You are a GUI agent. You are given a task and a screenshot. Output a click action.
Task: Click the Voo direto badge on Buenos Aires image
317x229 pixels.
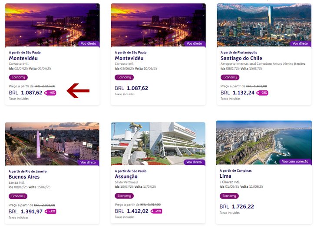(88, 162)
